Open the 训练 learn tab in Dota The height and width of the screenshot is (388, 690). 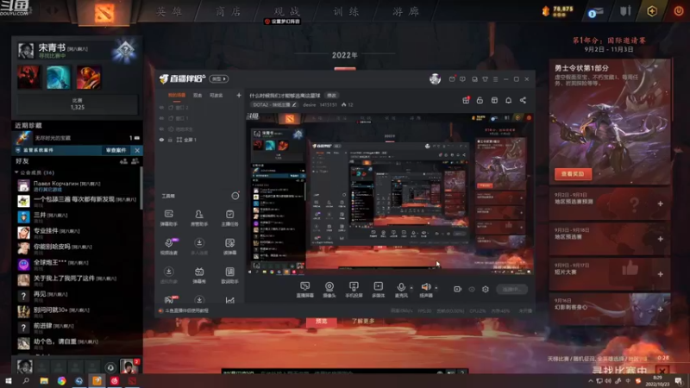click(x=346, y=11)
